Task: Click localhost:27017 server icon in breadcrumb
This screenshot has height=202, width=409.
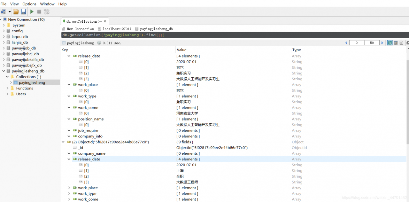Action: pos(99,29)
